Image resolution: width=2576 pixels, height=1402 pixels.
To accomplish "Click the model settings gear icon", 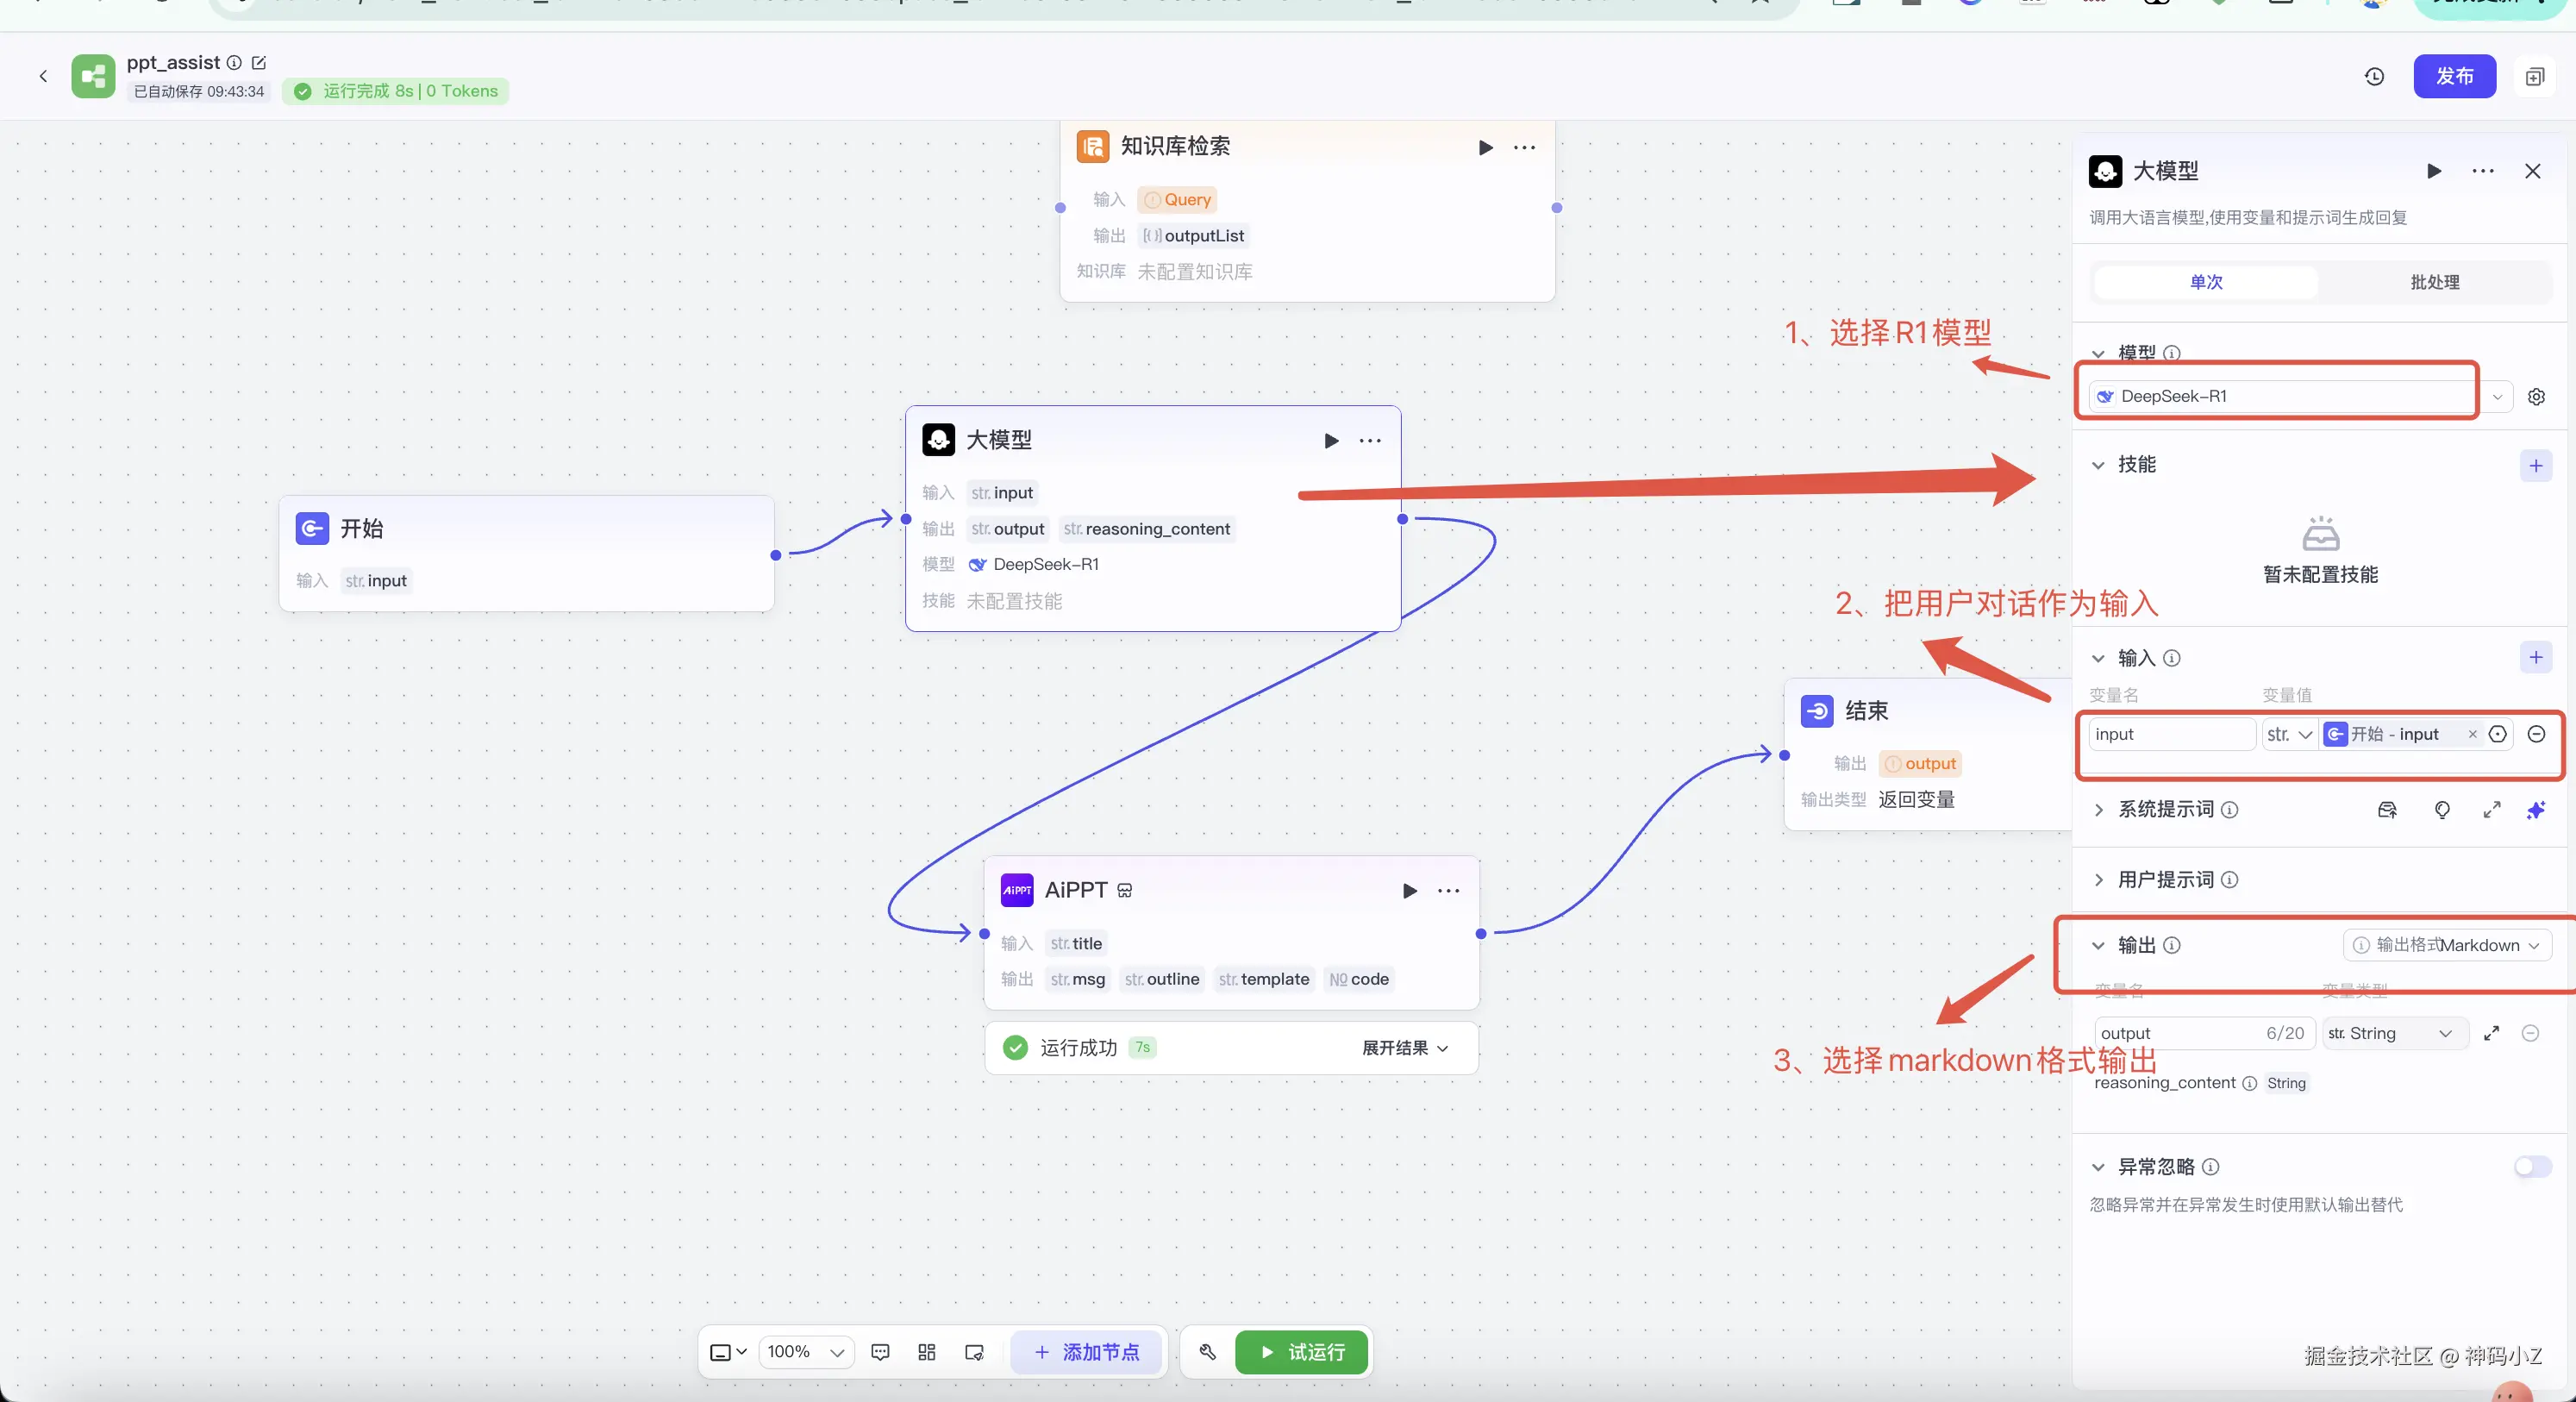I will point(2536,396).
